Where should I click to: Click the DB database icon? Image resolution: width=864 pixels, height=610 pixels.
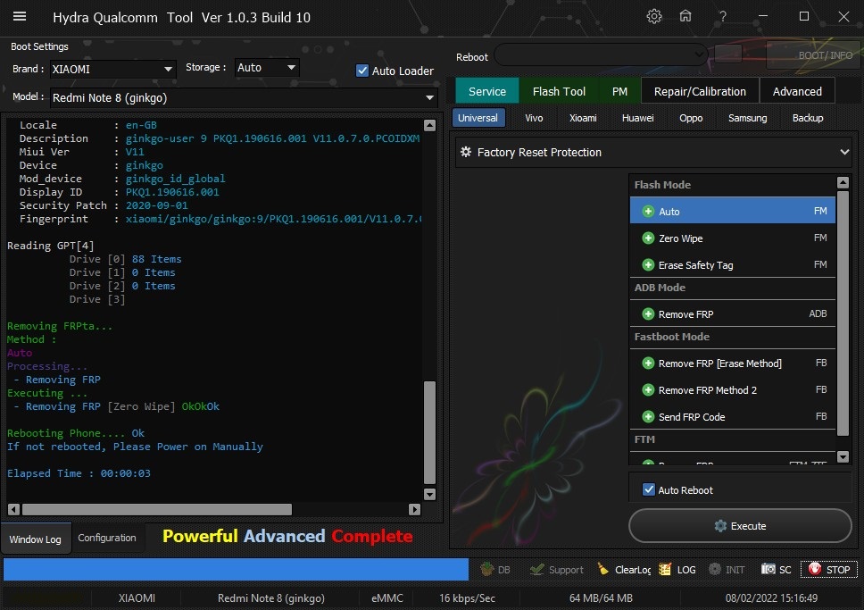[x=486, y=569]
